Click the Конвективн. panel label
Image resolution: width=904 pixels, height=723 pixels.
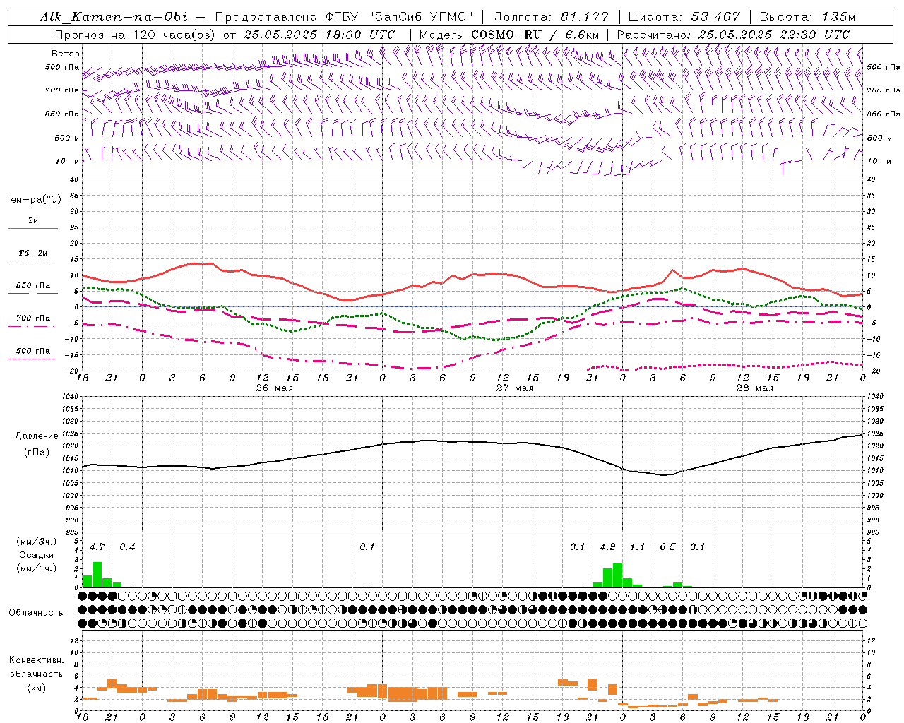(36, 660)
